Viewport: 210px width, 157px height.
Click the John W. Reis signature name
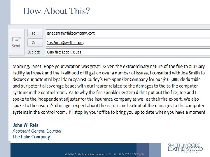(25, 125)
